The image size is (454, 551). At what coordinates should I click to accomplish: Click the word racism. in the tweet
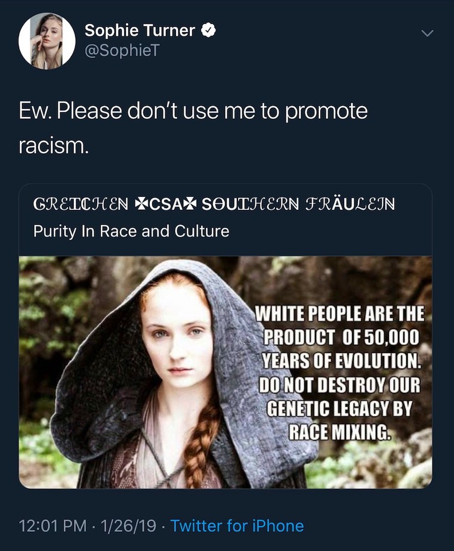click(x=54, y=146)
